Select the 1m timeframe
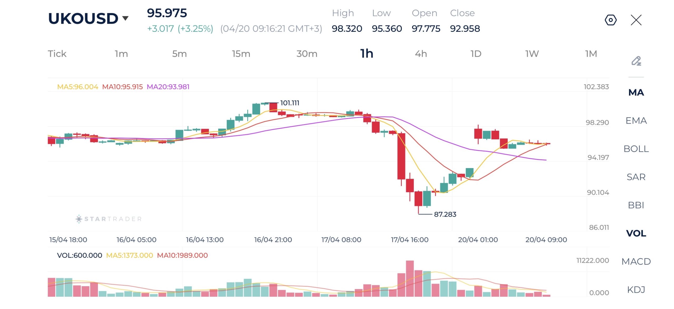674x309 pixels. 121,54
